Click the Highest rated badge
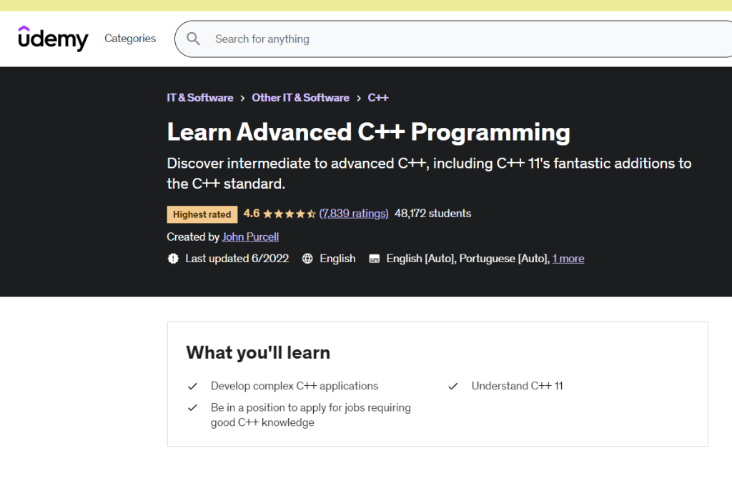This screenshot has height=478, width=732. pos(202,214)
